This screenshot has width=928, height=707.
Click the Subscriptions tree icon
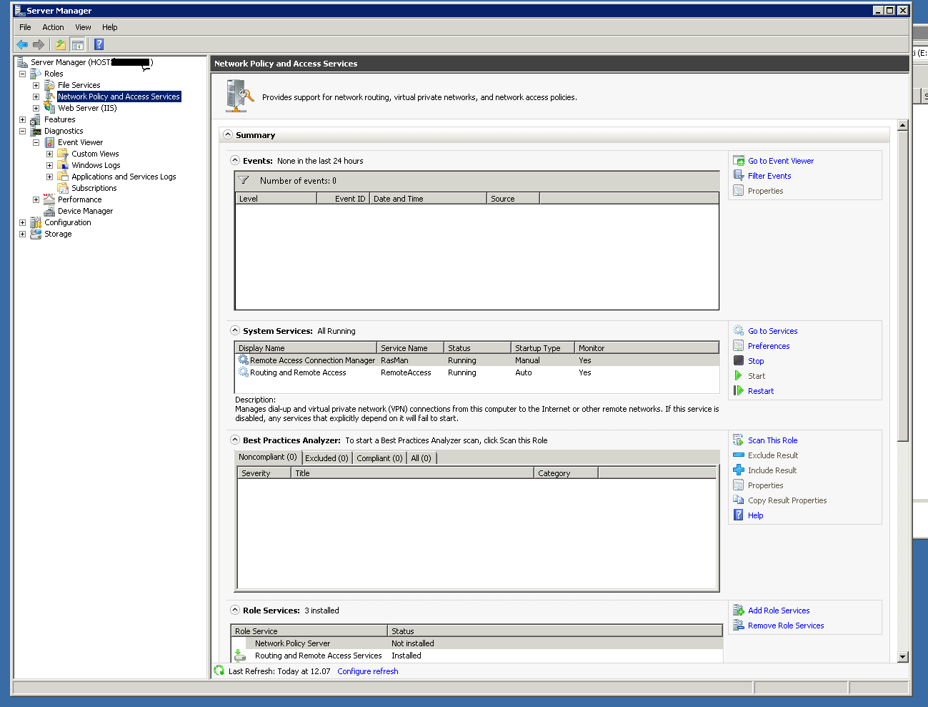63,188
